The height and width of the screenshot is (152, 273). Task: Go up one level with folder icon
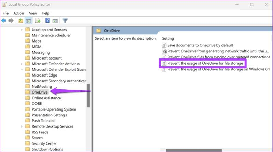click(x=21, y=21)
